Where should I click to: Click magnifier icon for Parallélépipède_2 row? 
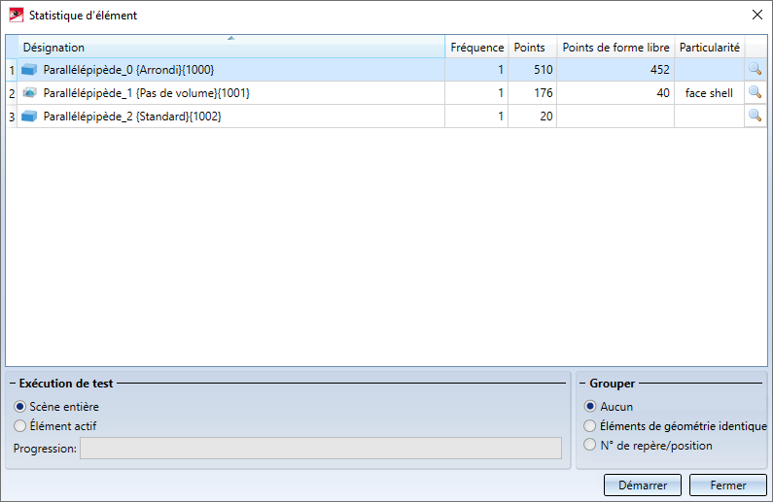pyautogui.click(x=755, y=116)
